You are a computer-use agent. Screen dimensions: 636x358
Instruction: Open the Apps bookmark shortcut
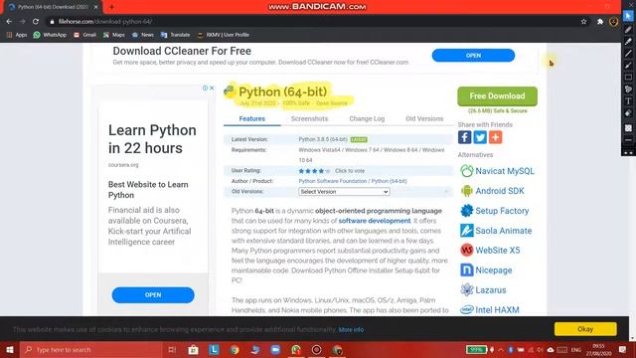tap(17, 35)
